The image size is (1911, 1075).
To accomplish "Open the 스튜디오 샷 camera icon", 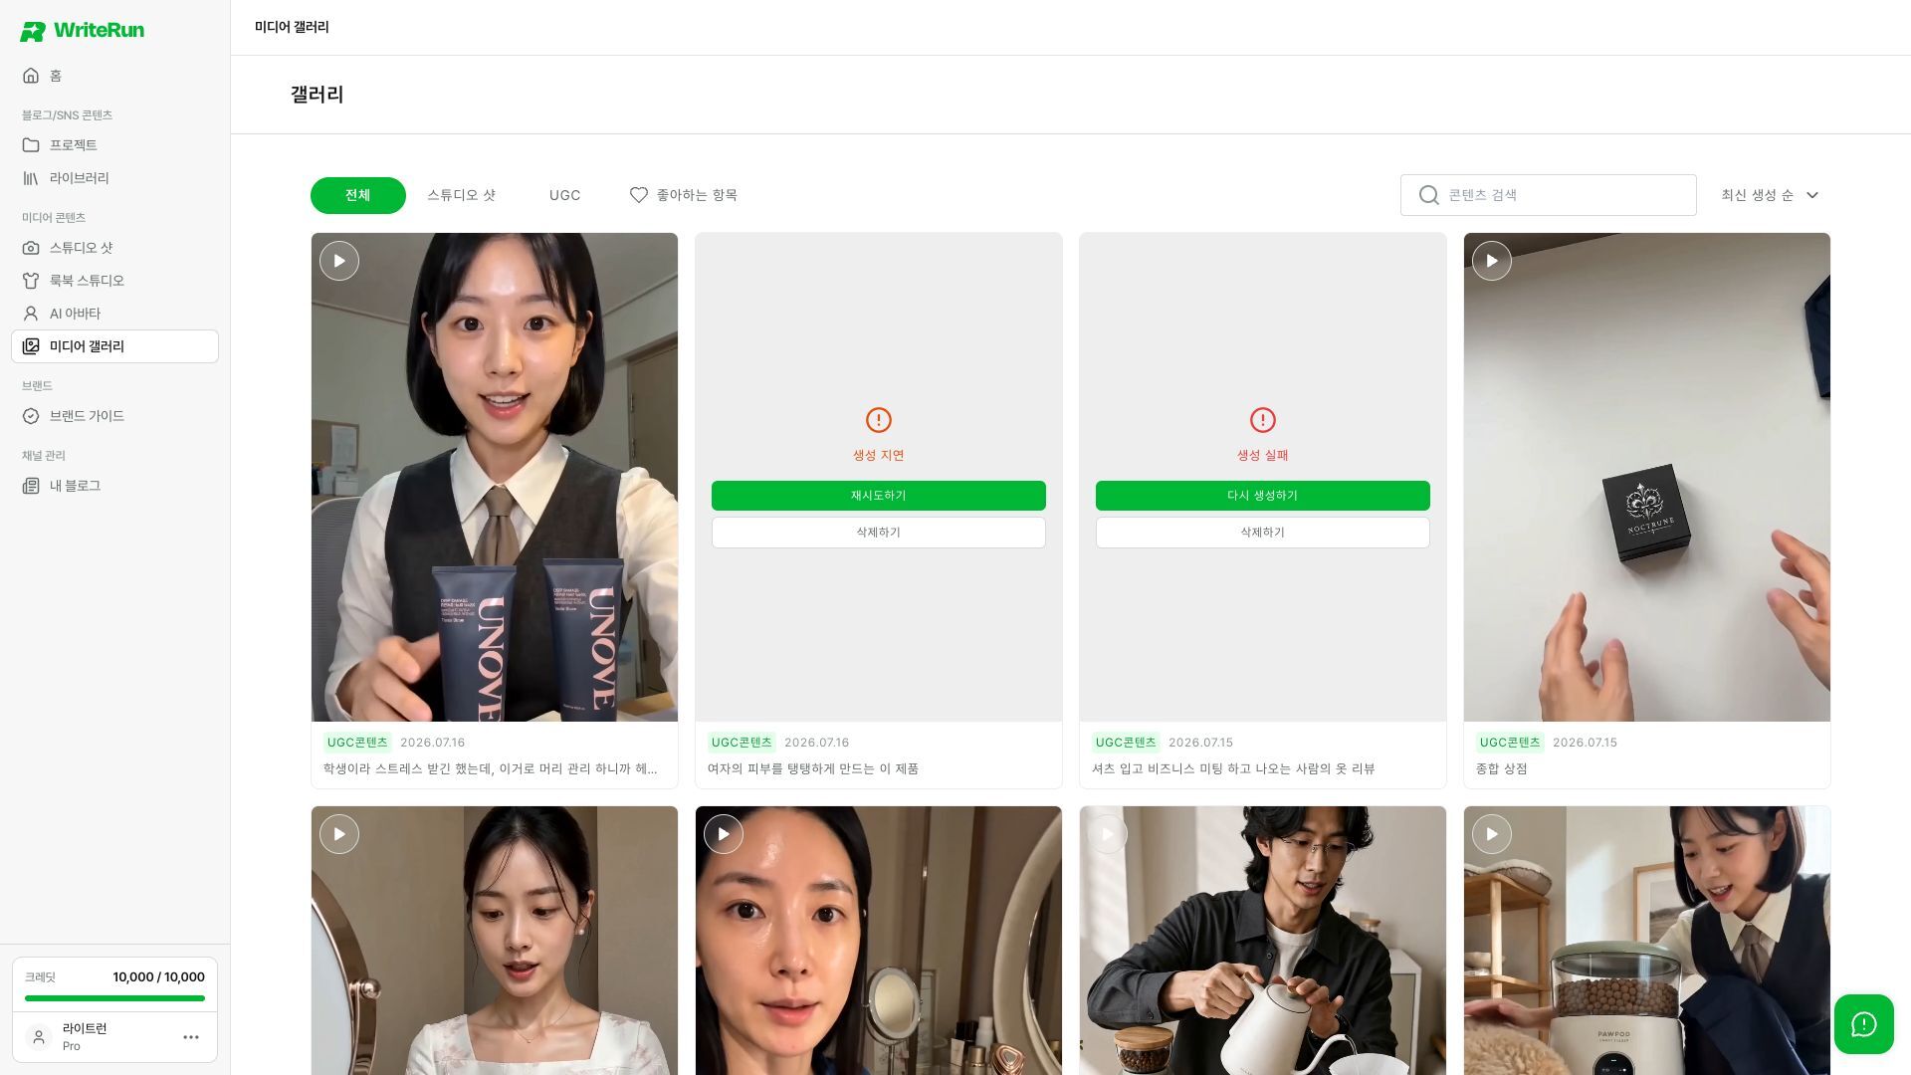I will pos(31,248).
